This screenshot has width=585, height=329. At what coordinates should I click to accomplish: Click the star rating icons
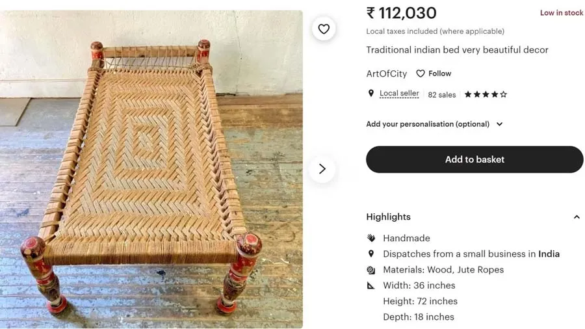pos(486,94)
